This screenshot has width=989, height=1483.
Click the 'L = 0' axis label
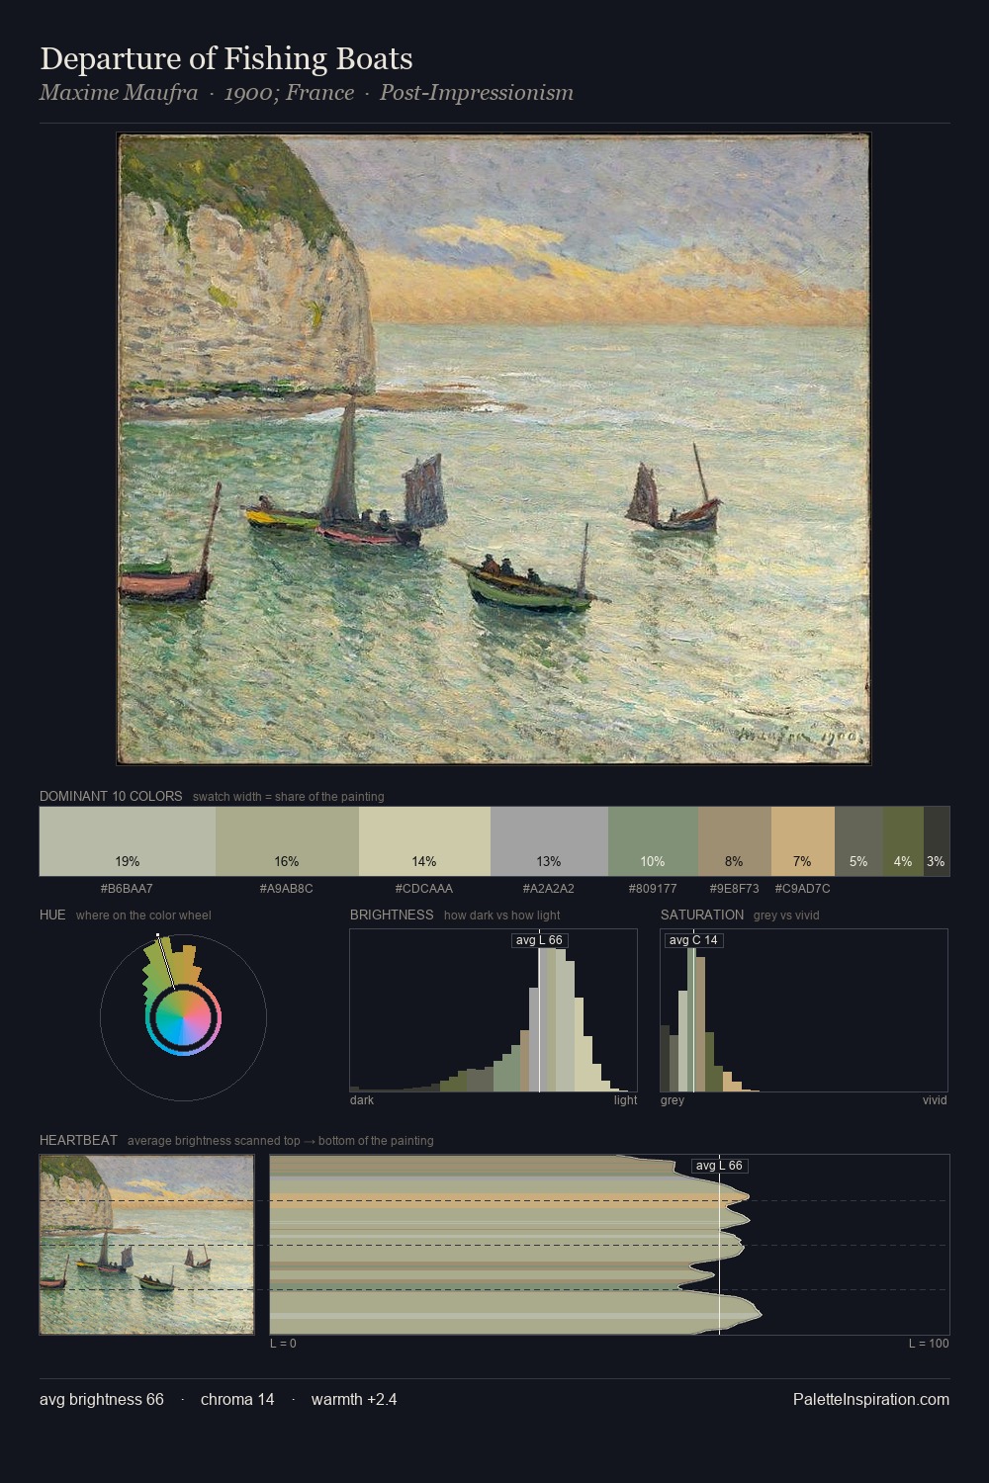283,1344
